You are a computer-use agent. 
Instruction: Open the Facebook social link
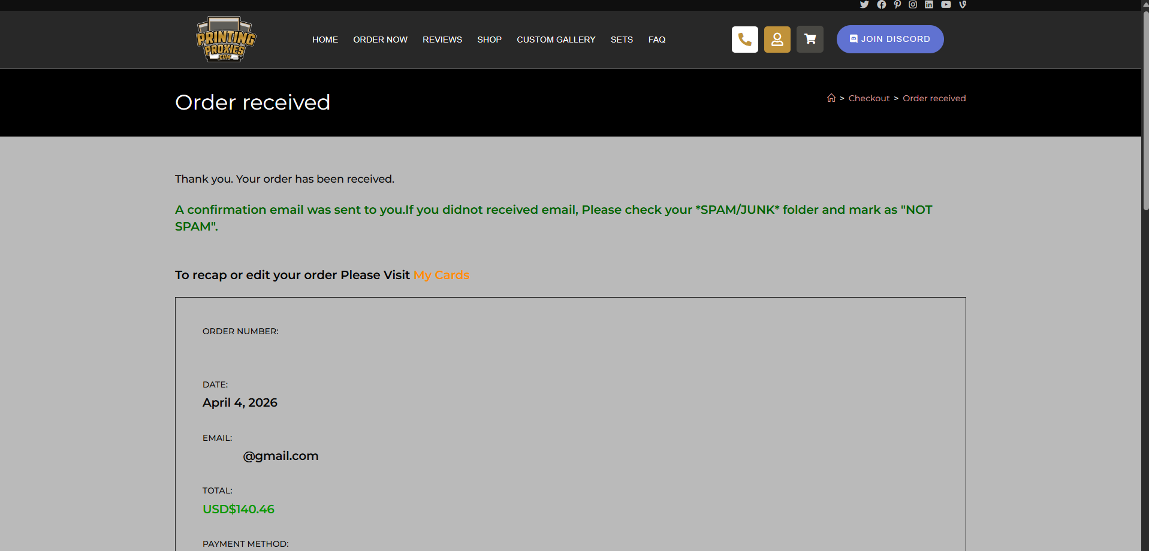click(881, 4)
